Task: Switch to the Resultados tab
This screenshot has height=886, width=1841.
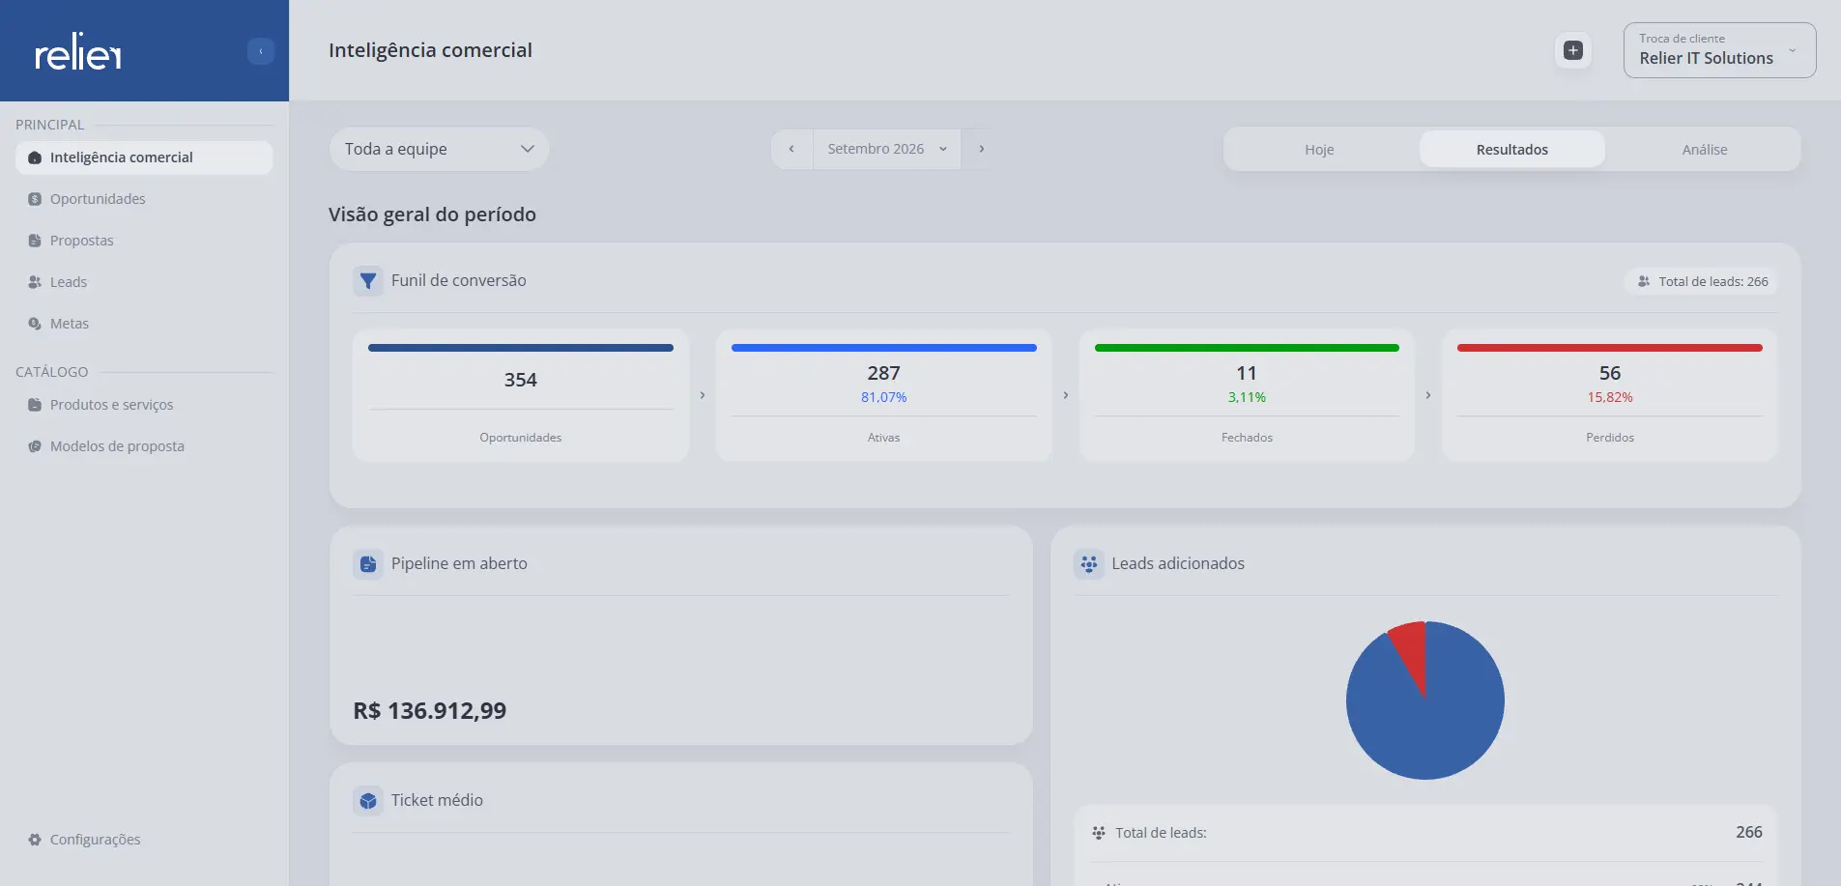Action: (x=1512, y=150)
